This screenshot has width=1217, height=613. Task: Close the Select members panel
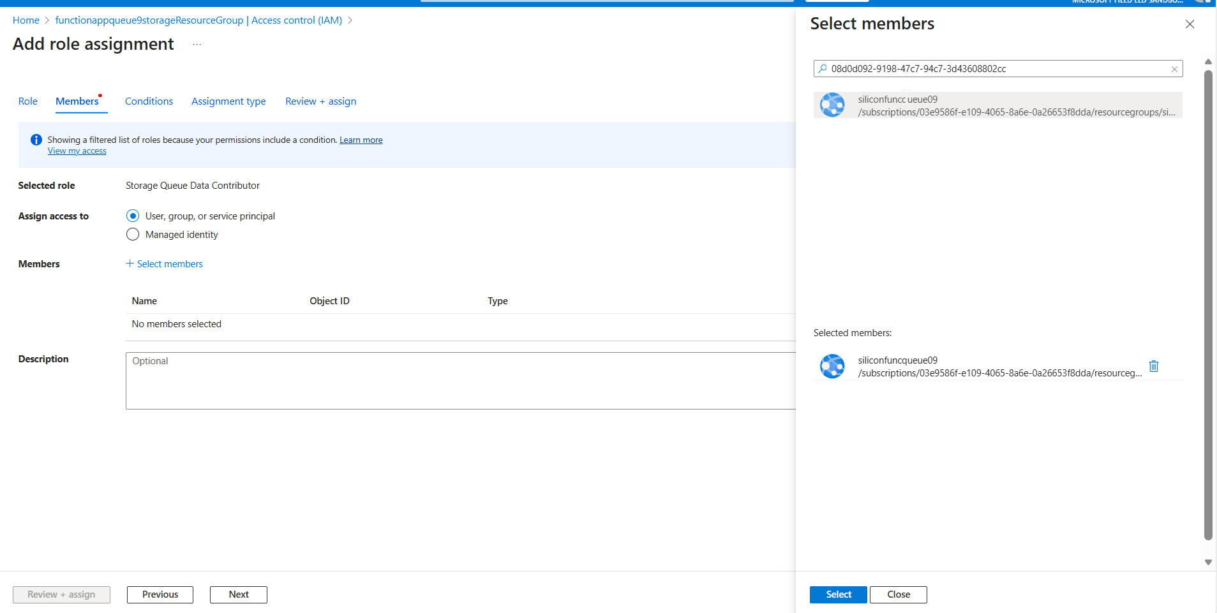pyautogui.click(x=1190, y=24)
